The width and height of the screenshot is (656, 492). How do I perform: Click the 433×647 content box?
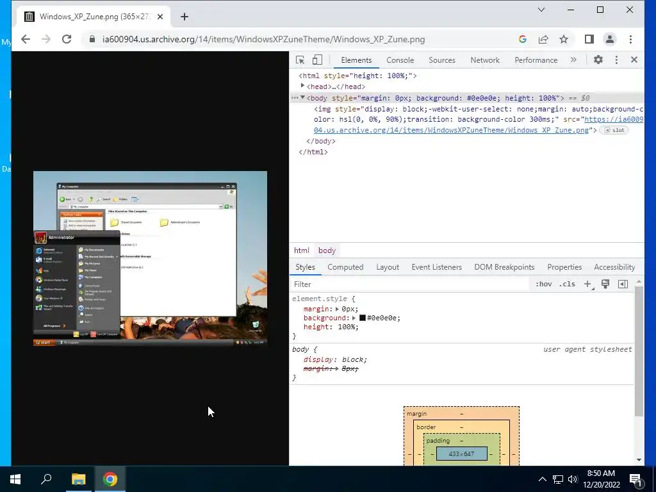461,454
